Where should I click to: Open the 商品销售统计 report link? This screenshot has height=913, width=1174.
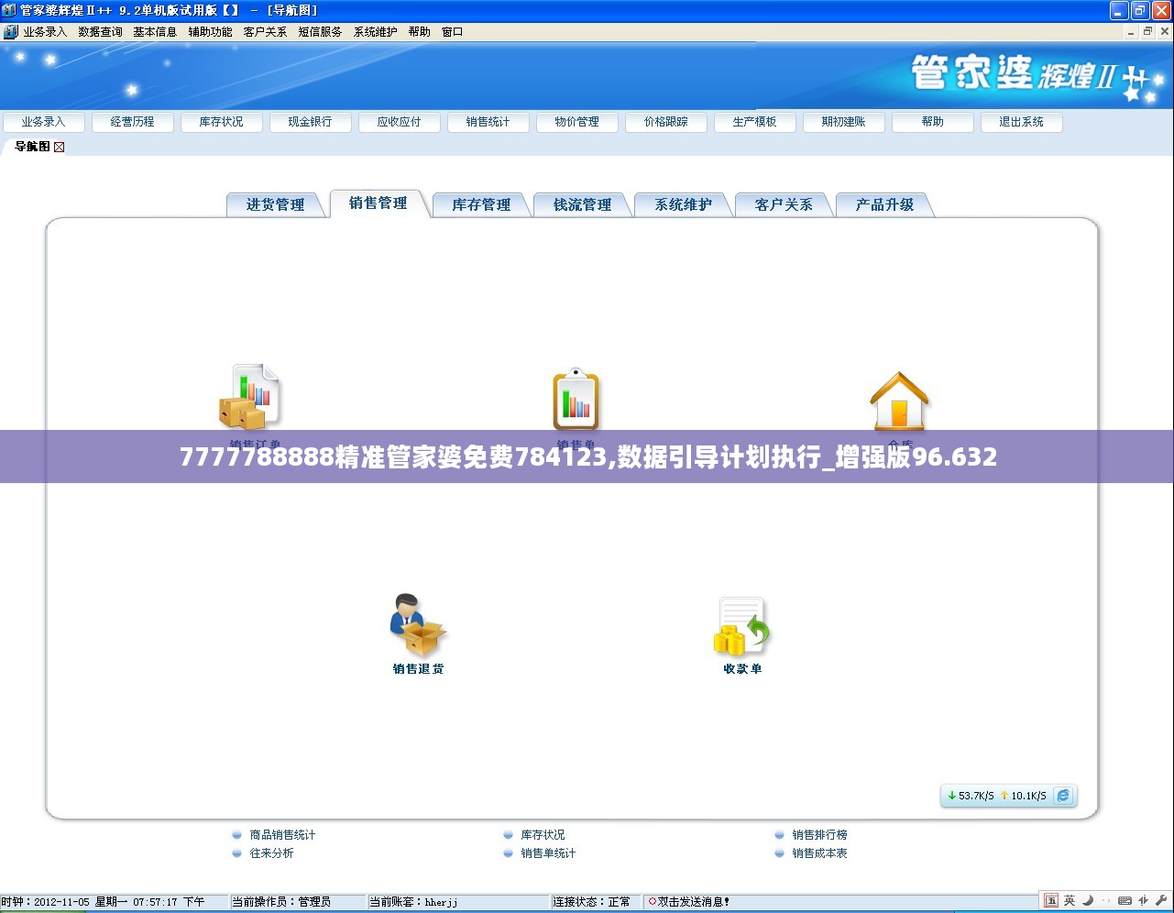click(282, 835)
